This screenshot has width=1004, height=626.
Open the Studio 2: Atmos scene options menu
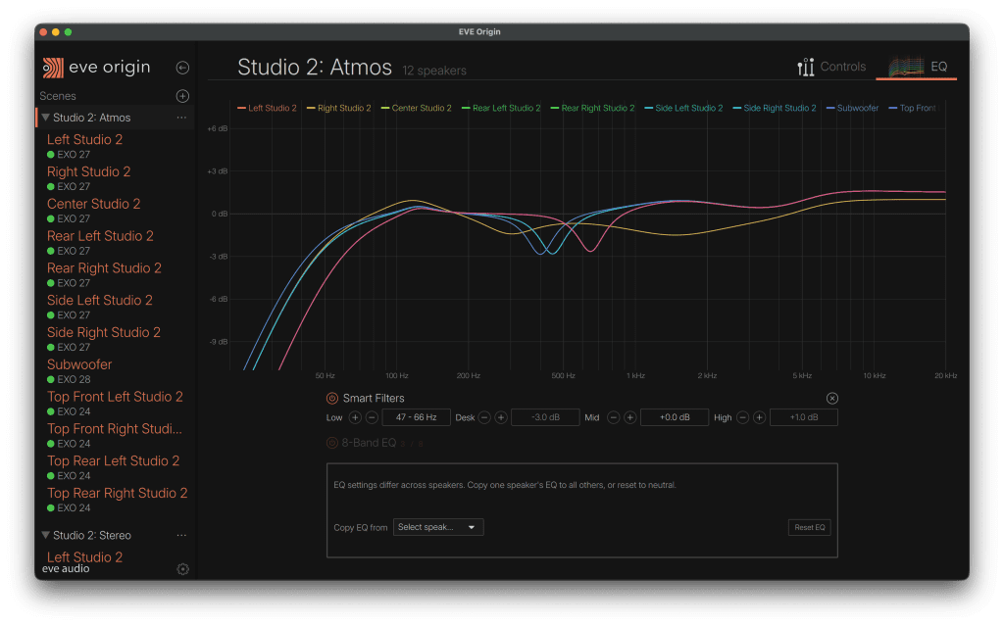(181, 118)
